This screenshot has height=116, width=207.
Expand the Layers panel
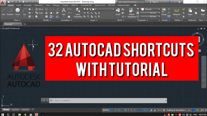(94, 20)
